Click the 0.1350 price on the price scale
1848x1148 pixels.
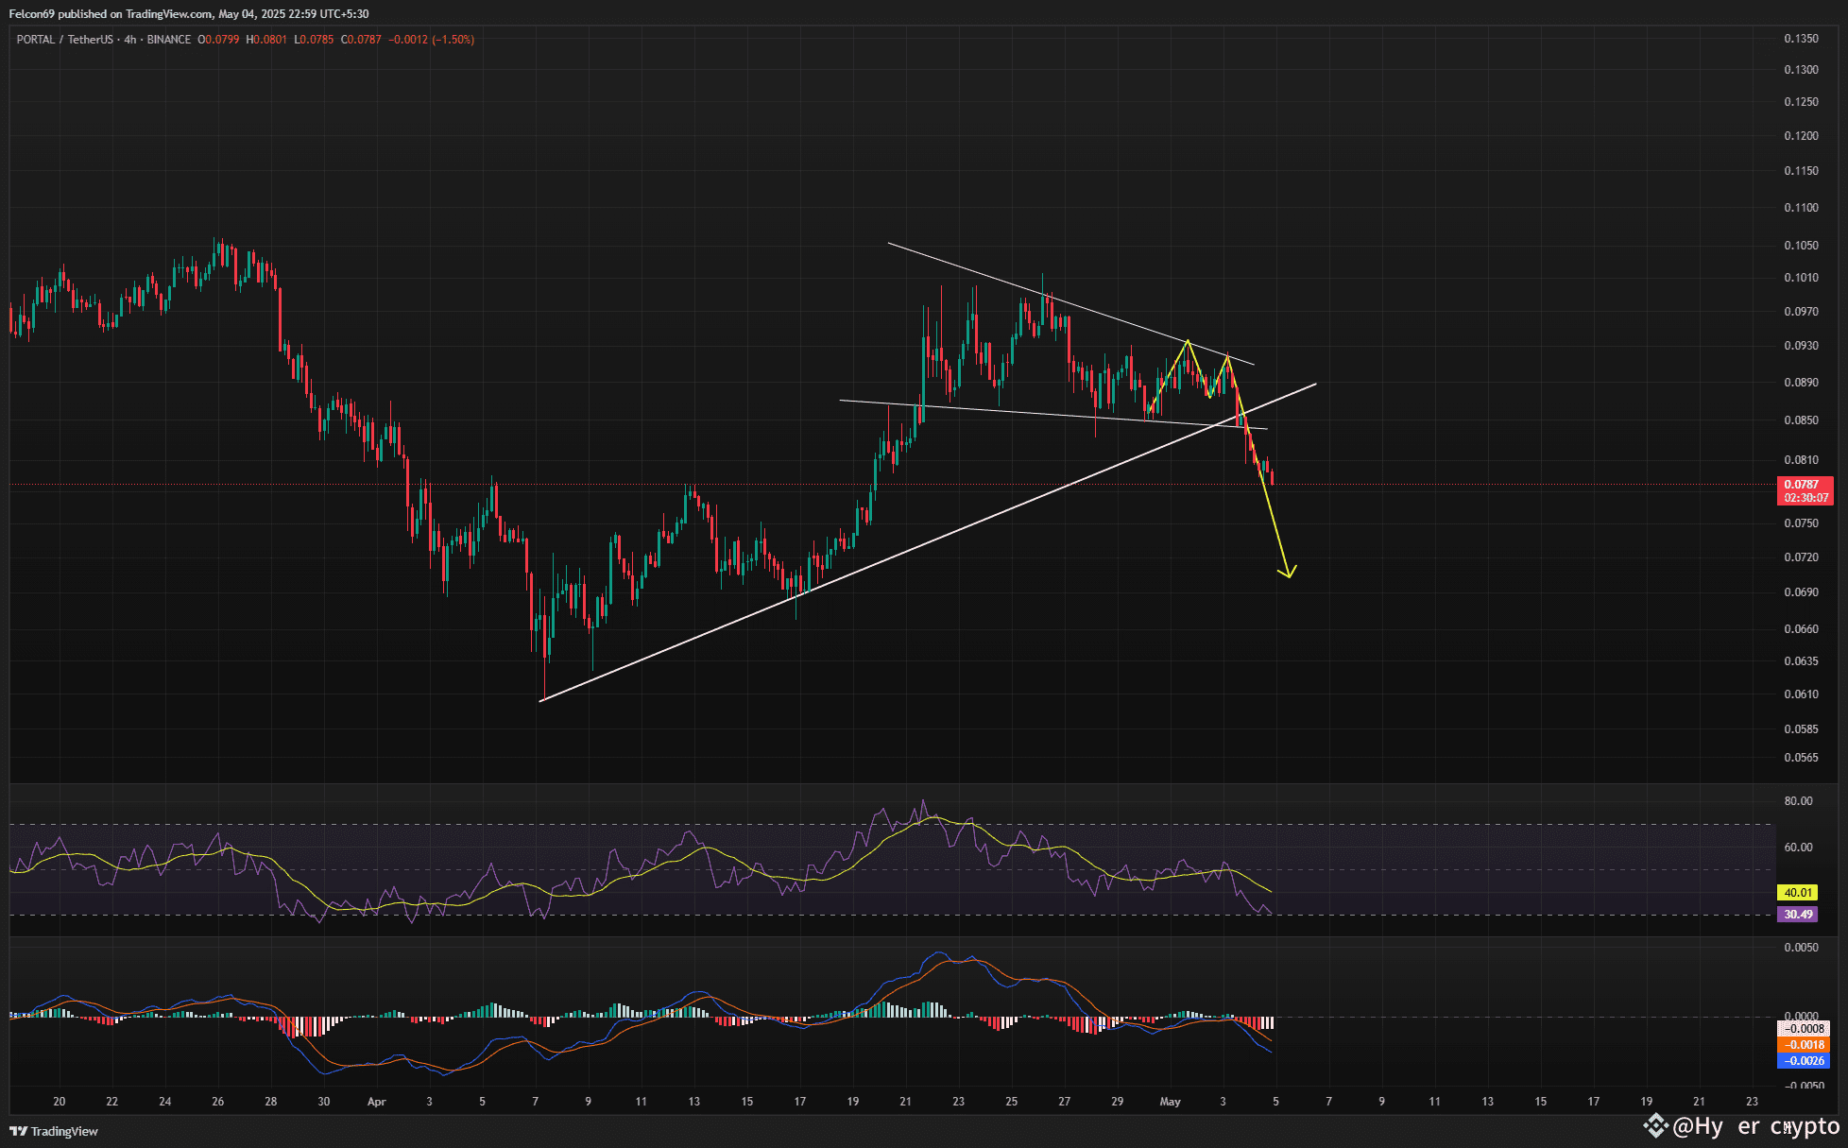[x=1801, y=39]
